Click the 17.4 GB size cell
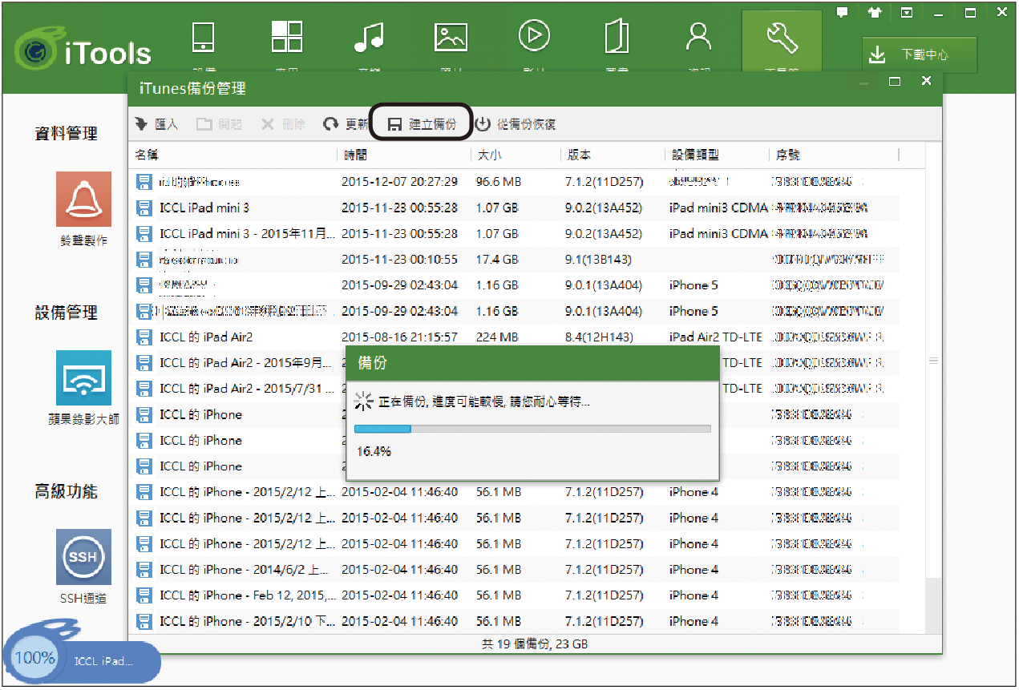 [x=497, y=260]
